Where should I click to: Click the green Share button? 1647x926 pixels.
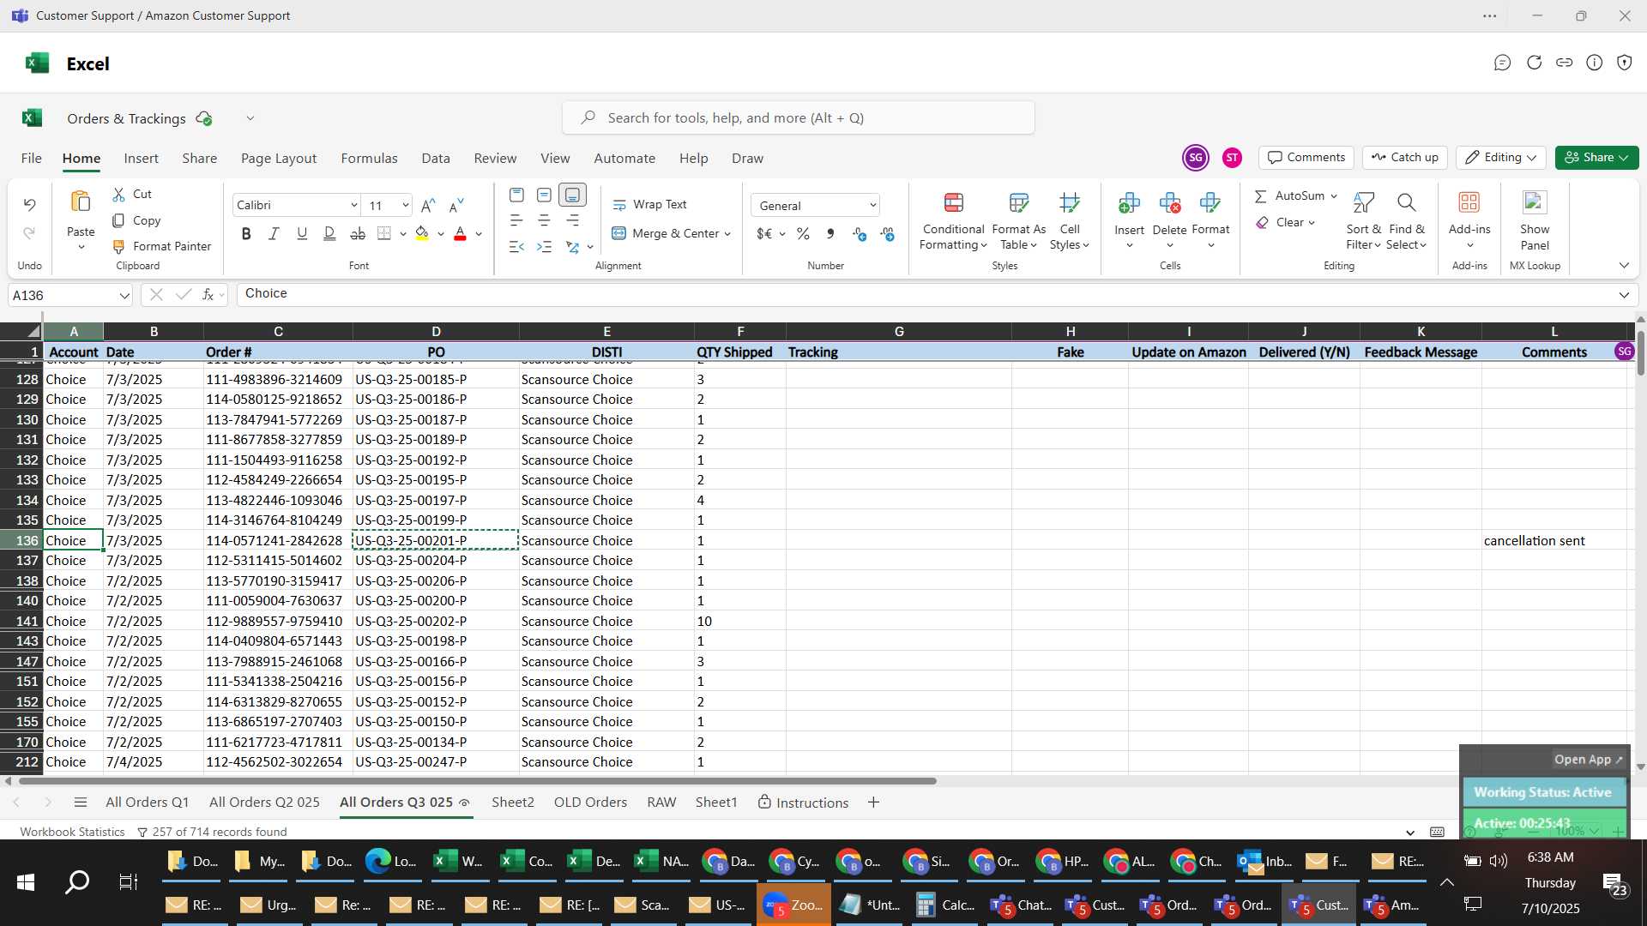pyautogui.click(x=1596, y=158)
